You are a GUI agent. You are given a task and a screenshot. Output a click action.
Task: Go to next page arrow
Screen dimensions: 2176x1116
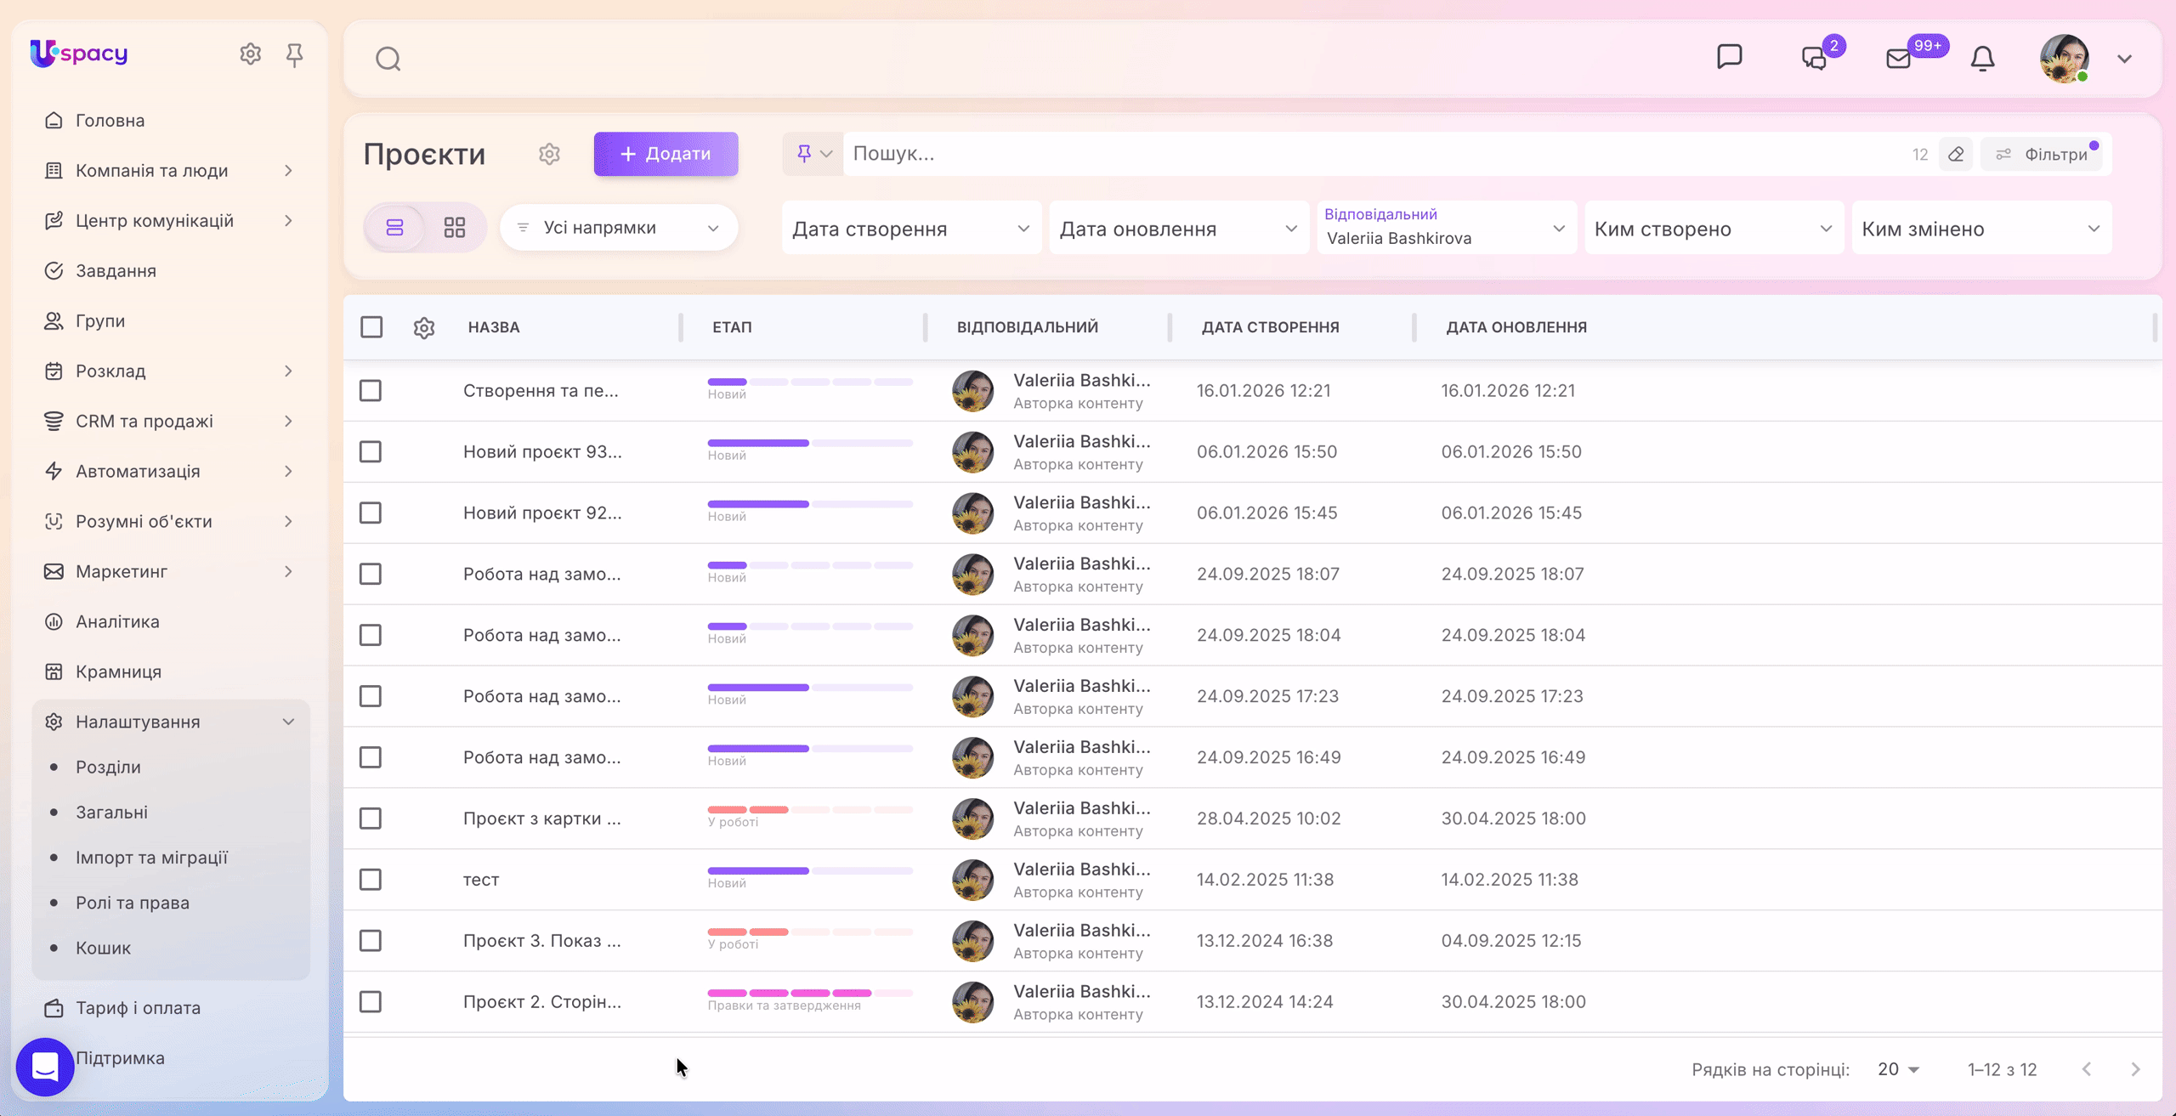point(2135,1069)
